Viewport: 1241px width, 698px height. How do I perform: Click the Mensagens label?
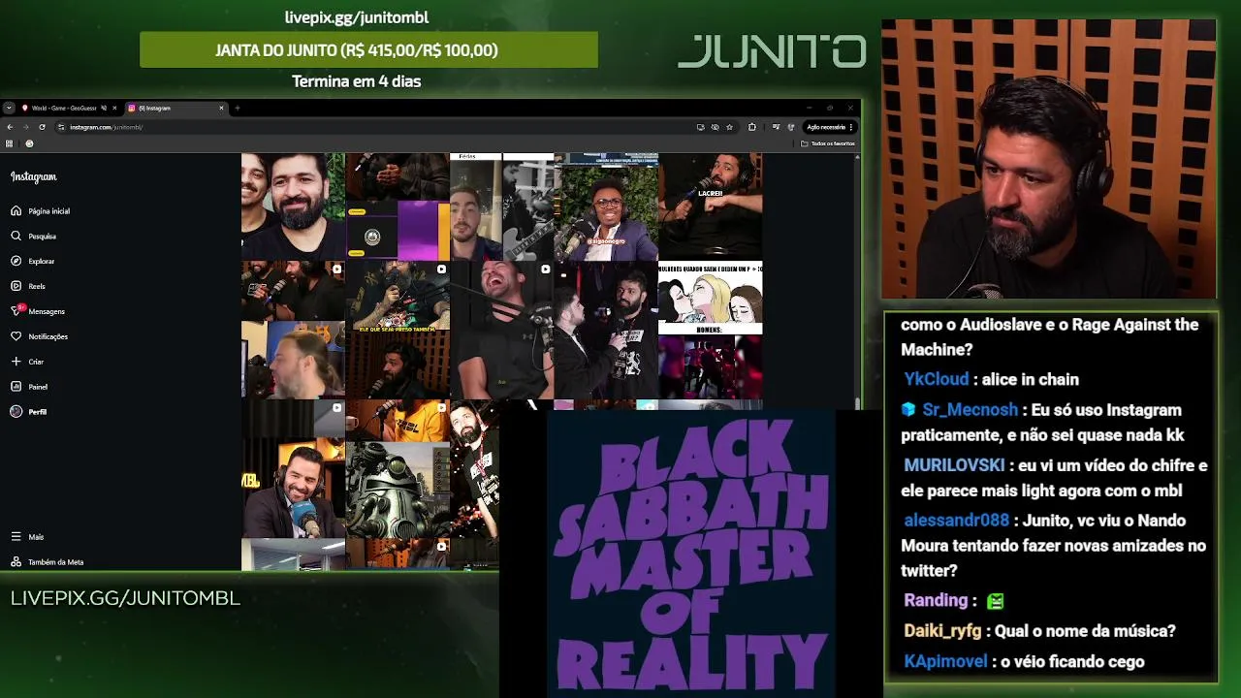[x=47, y=311]
